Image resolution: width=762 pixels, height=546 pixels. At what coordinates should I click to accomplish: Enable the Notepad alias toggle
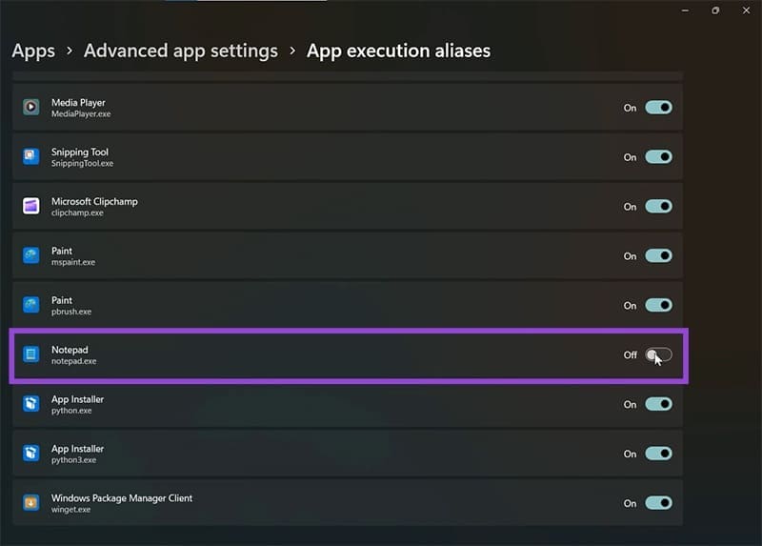click(658, 354)
